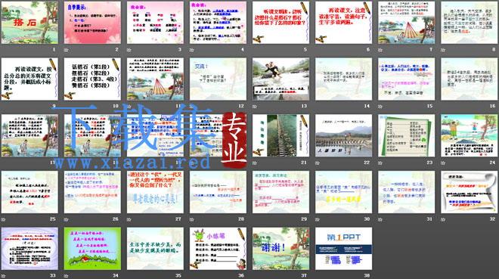This screenshot has height=279, width=499.
Task: Open slide 22 with the stone bridge photo
Action: point(343,135)
